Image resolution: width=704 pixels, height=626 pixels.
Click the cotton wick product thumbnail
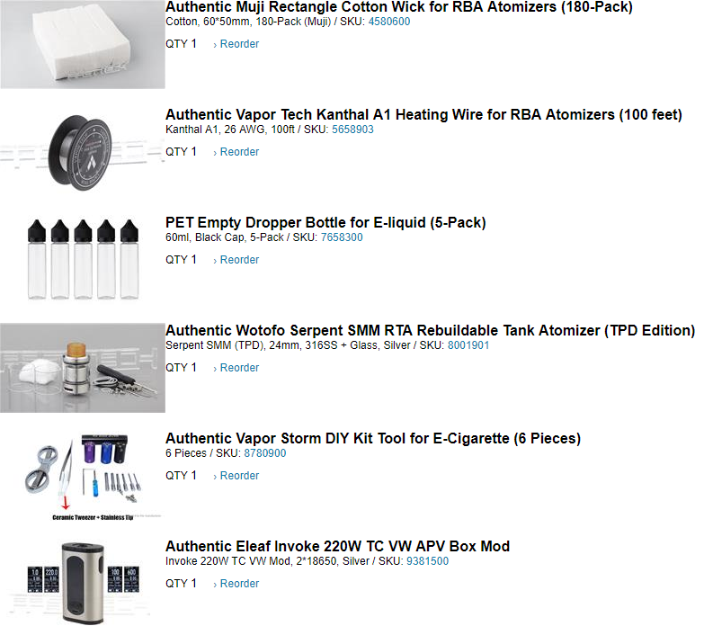83,44
